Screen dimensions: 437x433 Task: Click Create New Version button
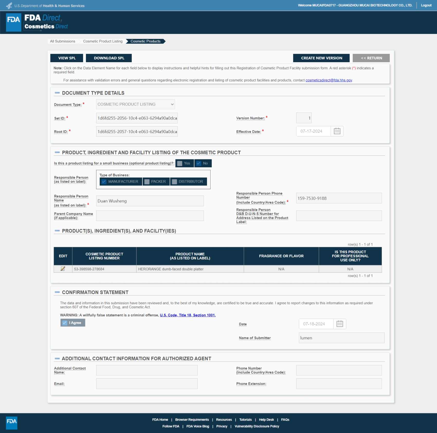pyautogui.click(x=321, y=58)
